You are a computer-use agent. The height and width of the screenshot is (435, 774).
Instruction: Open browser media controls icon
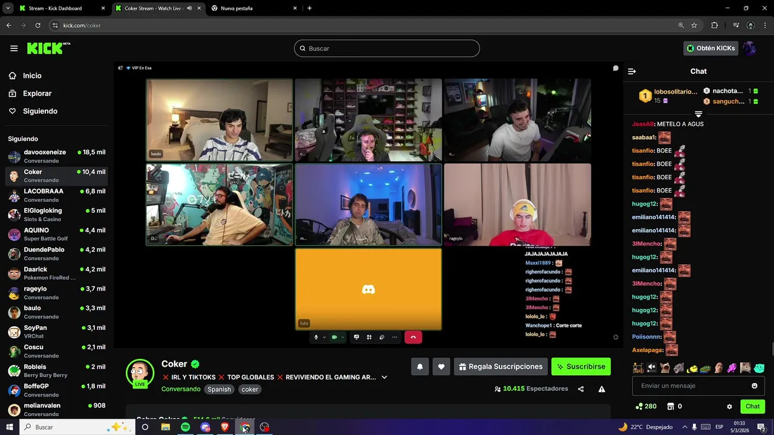click(x=736, y=25)
